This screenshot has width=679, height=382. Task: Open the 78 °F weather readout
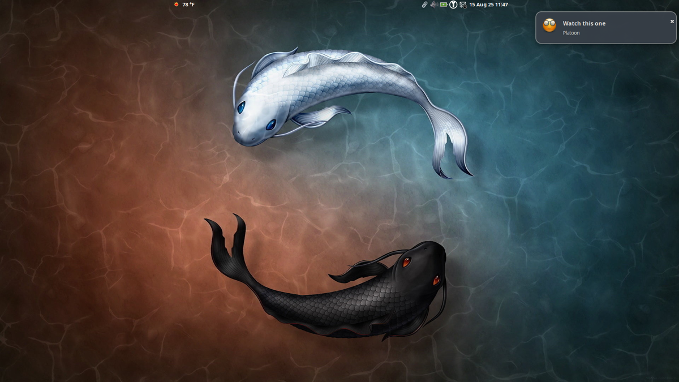[x=188, y=5]
